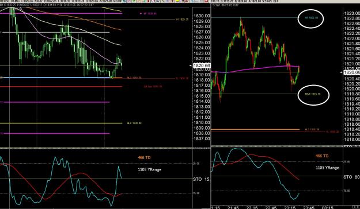The width and height of the screenshot is (360, 209).
Task: Select the yellow horizontal level line in left chart
Action: point(61,123)
